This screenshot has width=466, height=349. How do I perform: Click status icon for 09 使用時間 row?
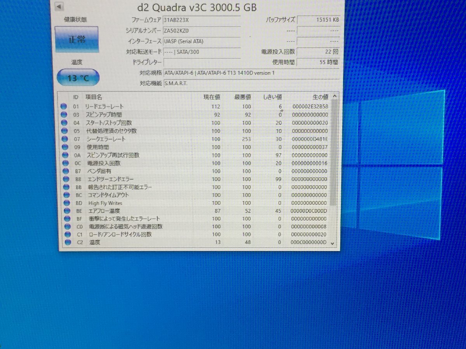[64, 147]
